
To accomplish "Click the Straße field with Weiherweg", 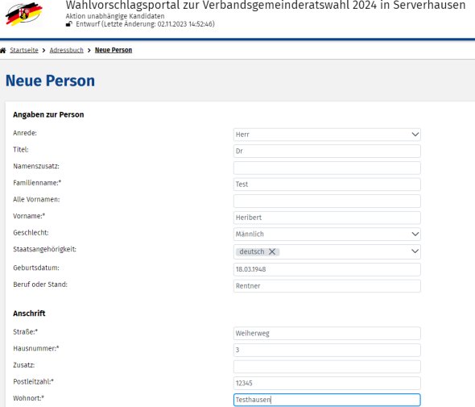I will coord(327,334).
